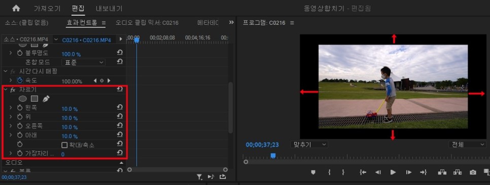Expand the 속도 property
Image resolution: width=490 pixels, height=185 pixels.
click(x=11, y=80)
